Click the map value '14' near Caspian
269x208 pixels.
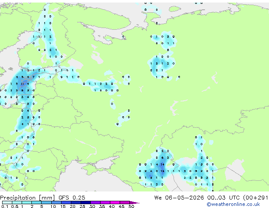[x=163, y=164]
